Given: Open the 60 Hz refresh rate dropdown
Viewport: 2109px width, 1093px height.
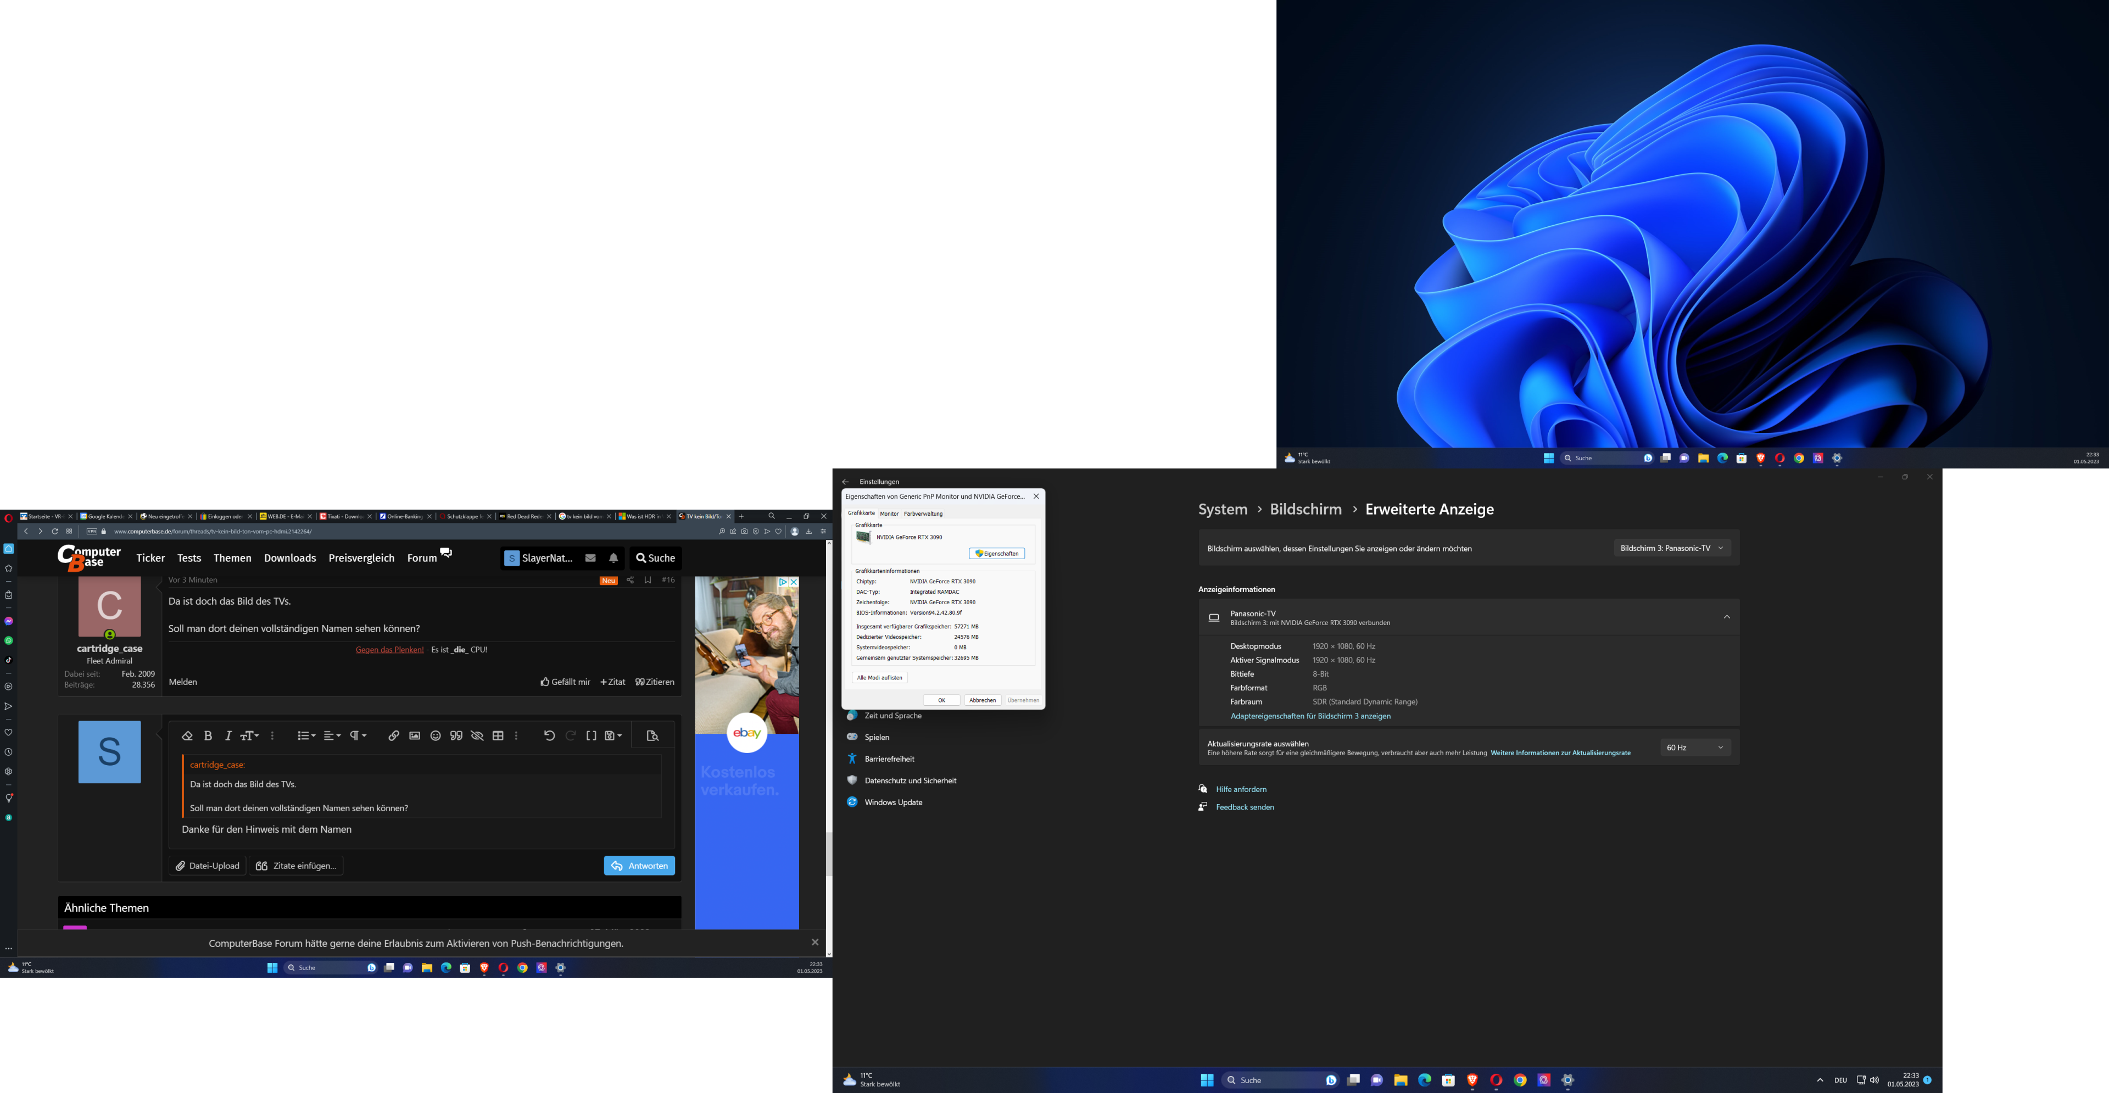Looking at the screenshot, I should (x=1695, y=748).
